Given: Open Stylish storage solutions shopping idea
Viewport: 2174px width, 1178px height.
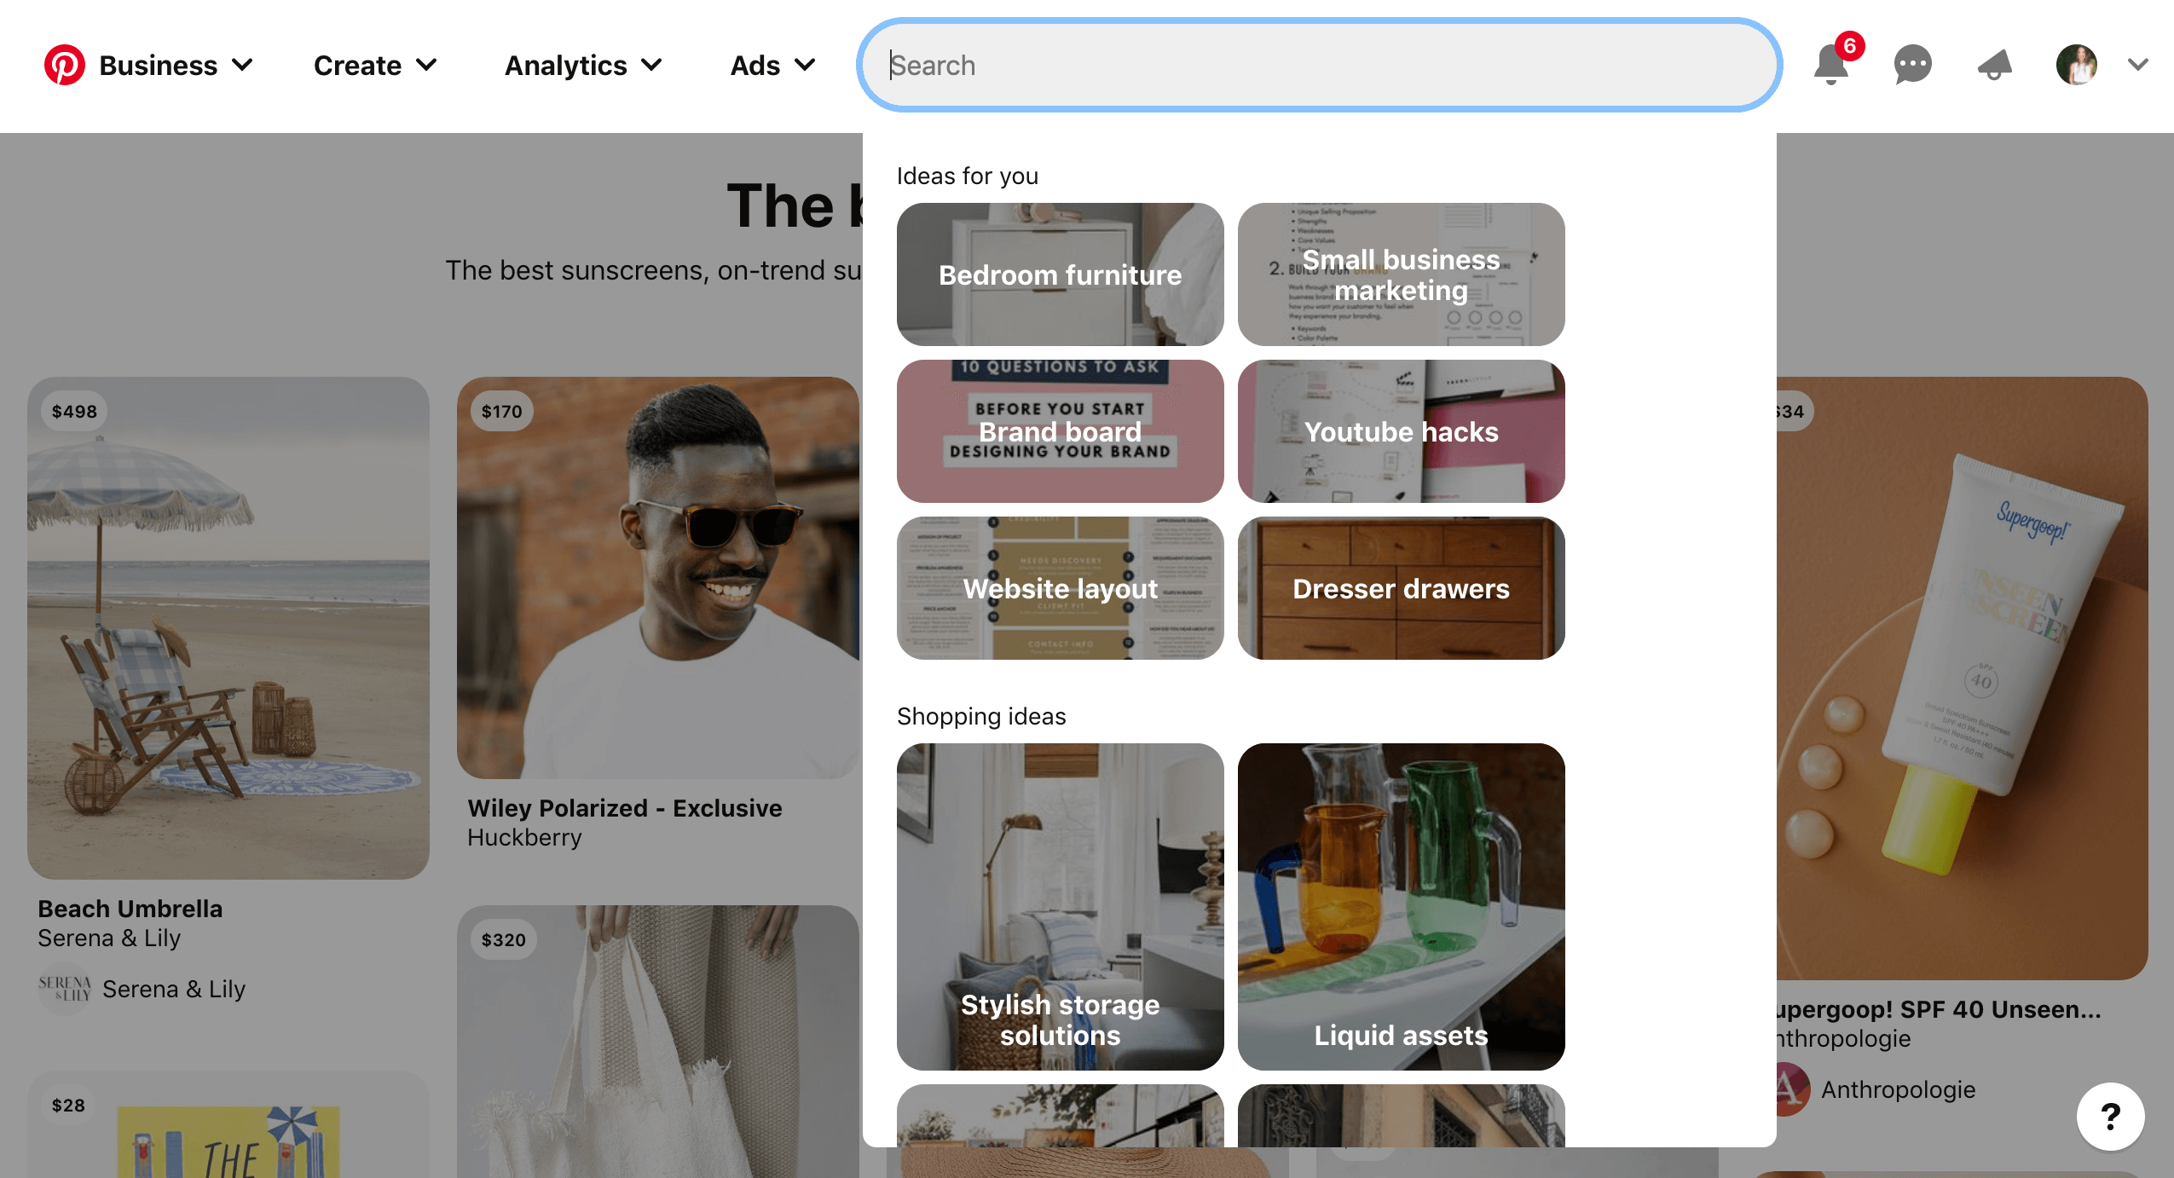Looking at the screenshot, I should tap(1060, 907).
